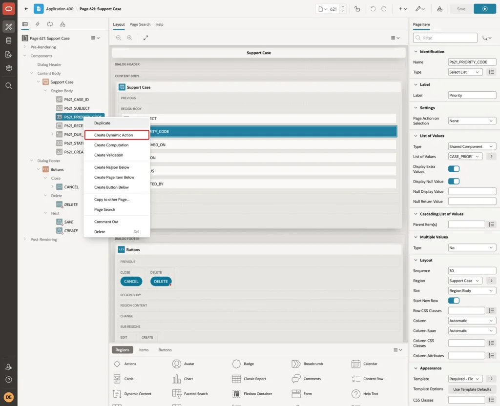This screenshot has width=500, height=406.
Task: Toggle Display Extra Values switch
Action: click(454, 169)
